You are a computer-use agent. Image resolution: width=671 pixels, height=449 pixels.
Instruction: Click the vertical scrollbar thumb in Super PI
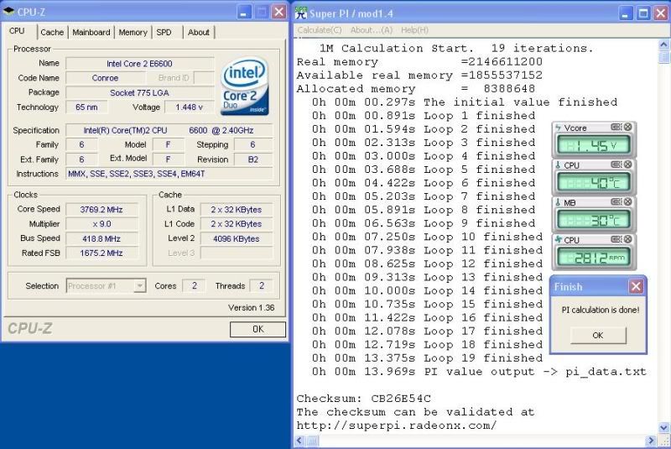coord(664,57)
